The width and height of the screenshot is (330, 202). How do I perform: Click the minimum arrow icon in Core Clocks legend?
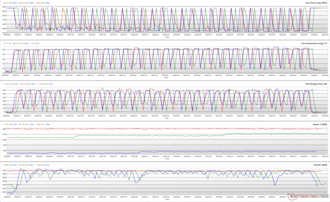tap(4, 3)
